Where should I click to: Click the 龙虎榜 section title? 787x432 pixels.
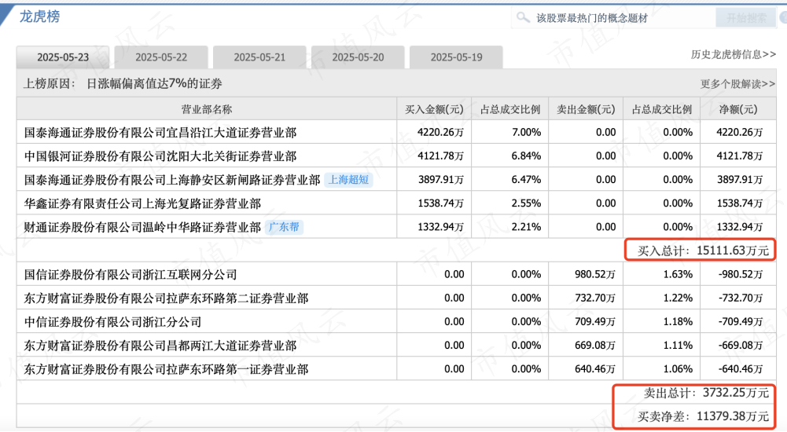point(39,16)
